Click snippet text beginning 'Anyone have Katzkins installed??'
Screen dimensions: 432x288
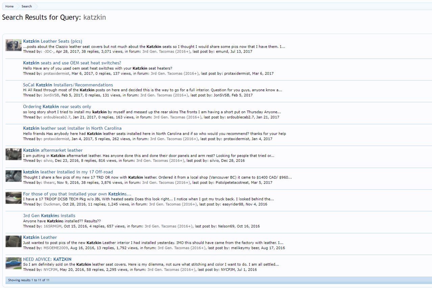(x=62, y=221)
